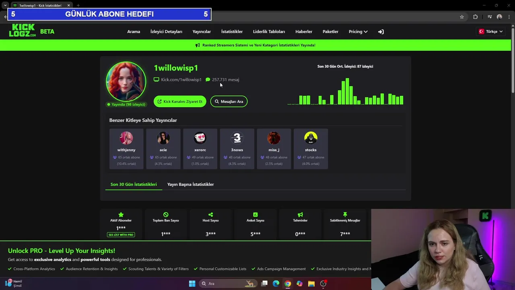This screenshot has width=515, height=290.
Task: Click SEE LIST WITH PRO badge
Action: 121,234
